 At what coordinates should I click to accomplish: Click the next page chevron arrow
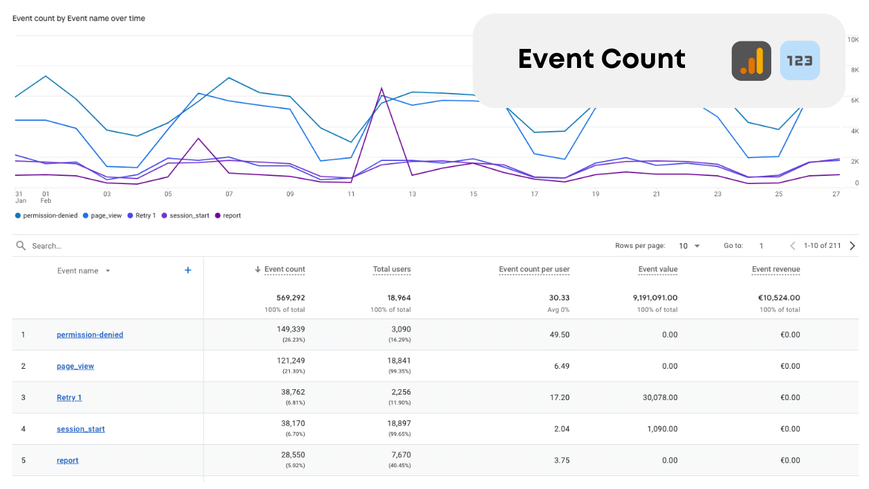pos(853,245)
